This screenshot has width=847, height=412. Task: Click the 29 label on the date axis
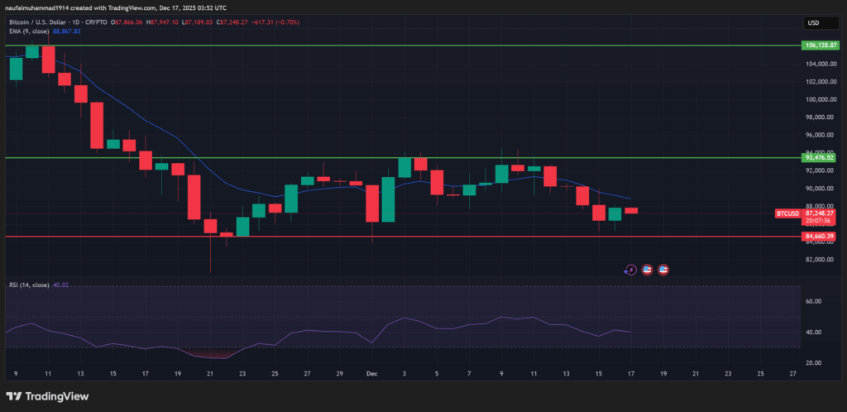click(339, 373)
